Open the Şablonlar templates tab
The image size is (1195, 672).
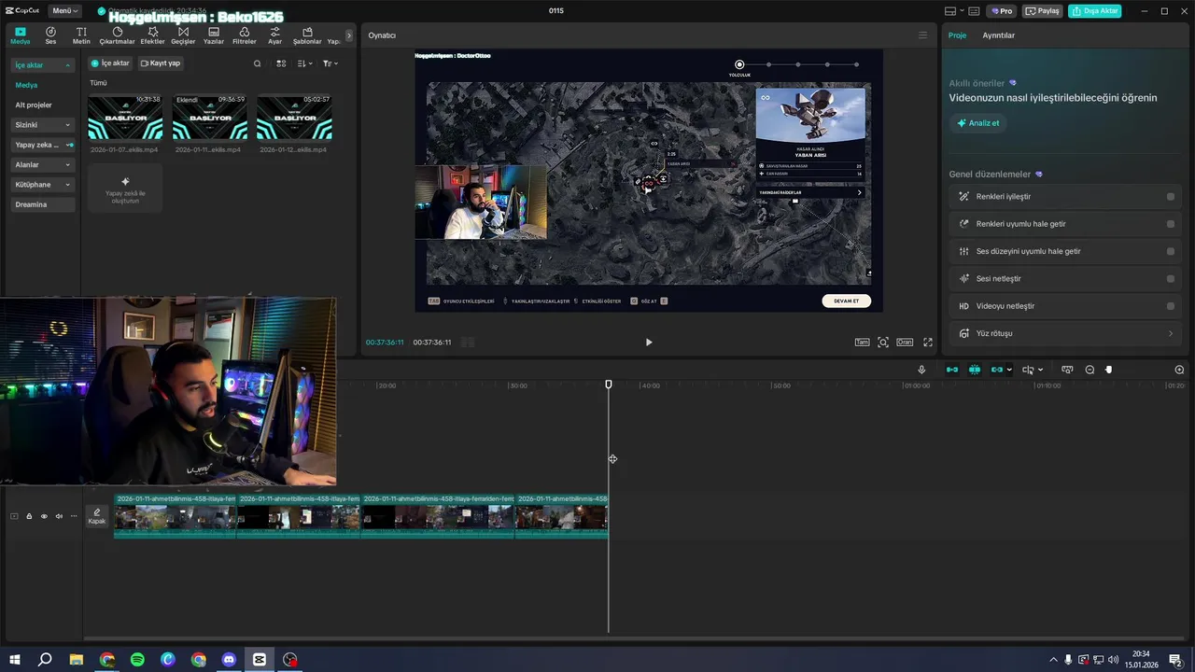point(307,35)
